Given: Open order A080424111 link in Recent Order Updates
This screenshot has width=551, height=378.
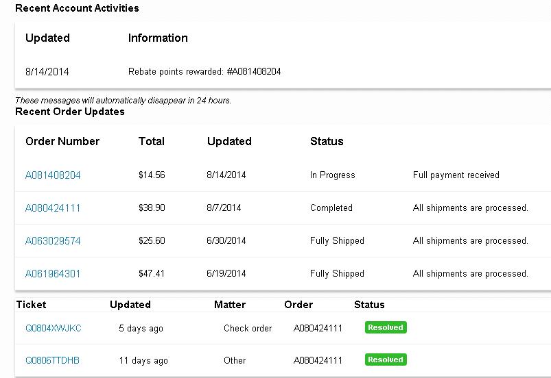Looking at the screenshot, I should coord(53,208).
